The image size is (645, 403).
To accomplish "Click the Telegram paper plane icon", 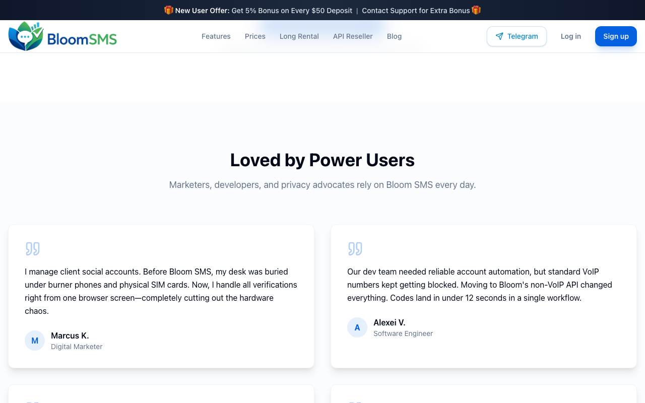I will point(499,36).
